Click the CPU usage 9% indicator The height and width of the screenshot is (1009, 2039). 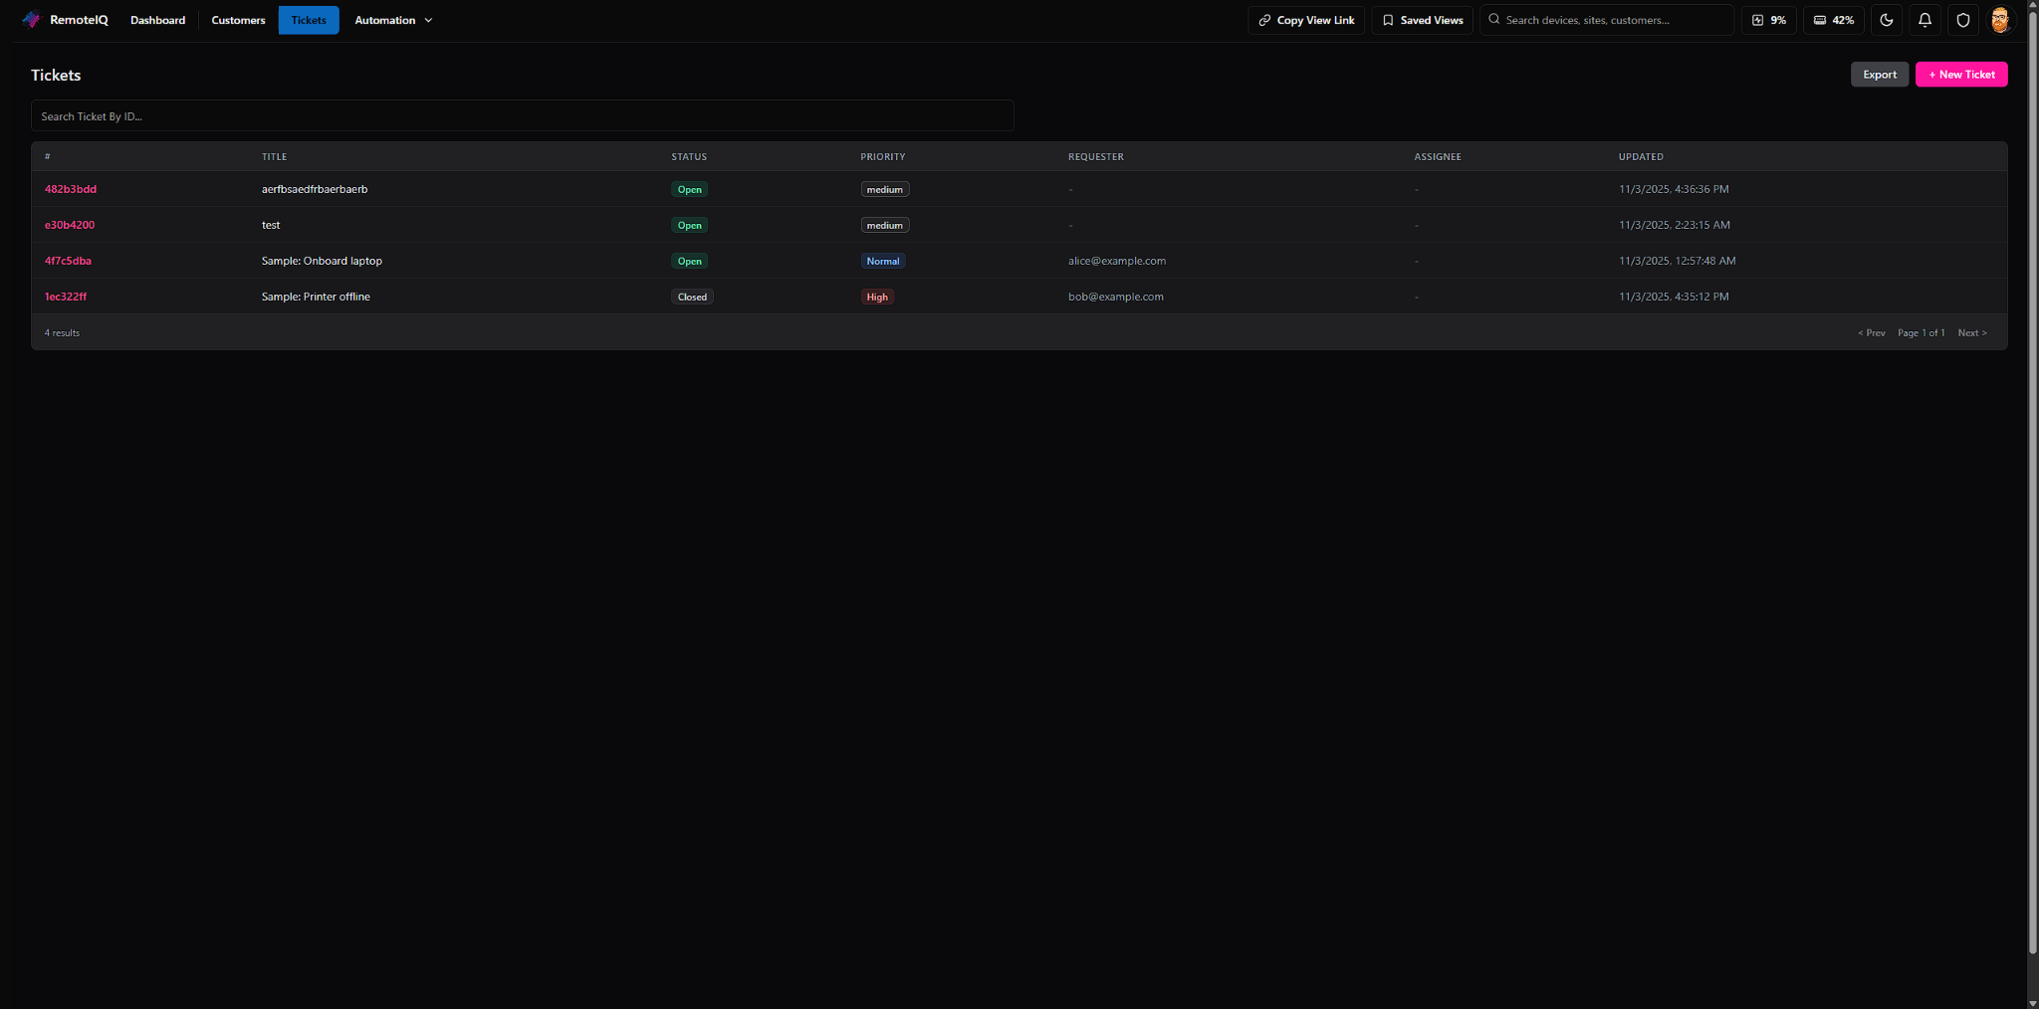pos(1768,20)
